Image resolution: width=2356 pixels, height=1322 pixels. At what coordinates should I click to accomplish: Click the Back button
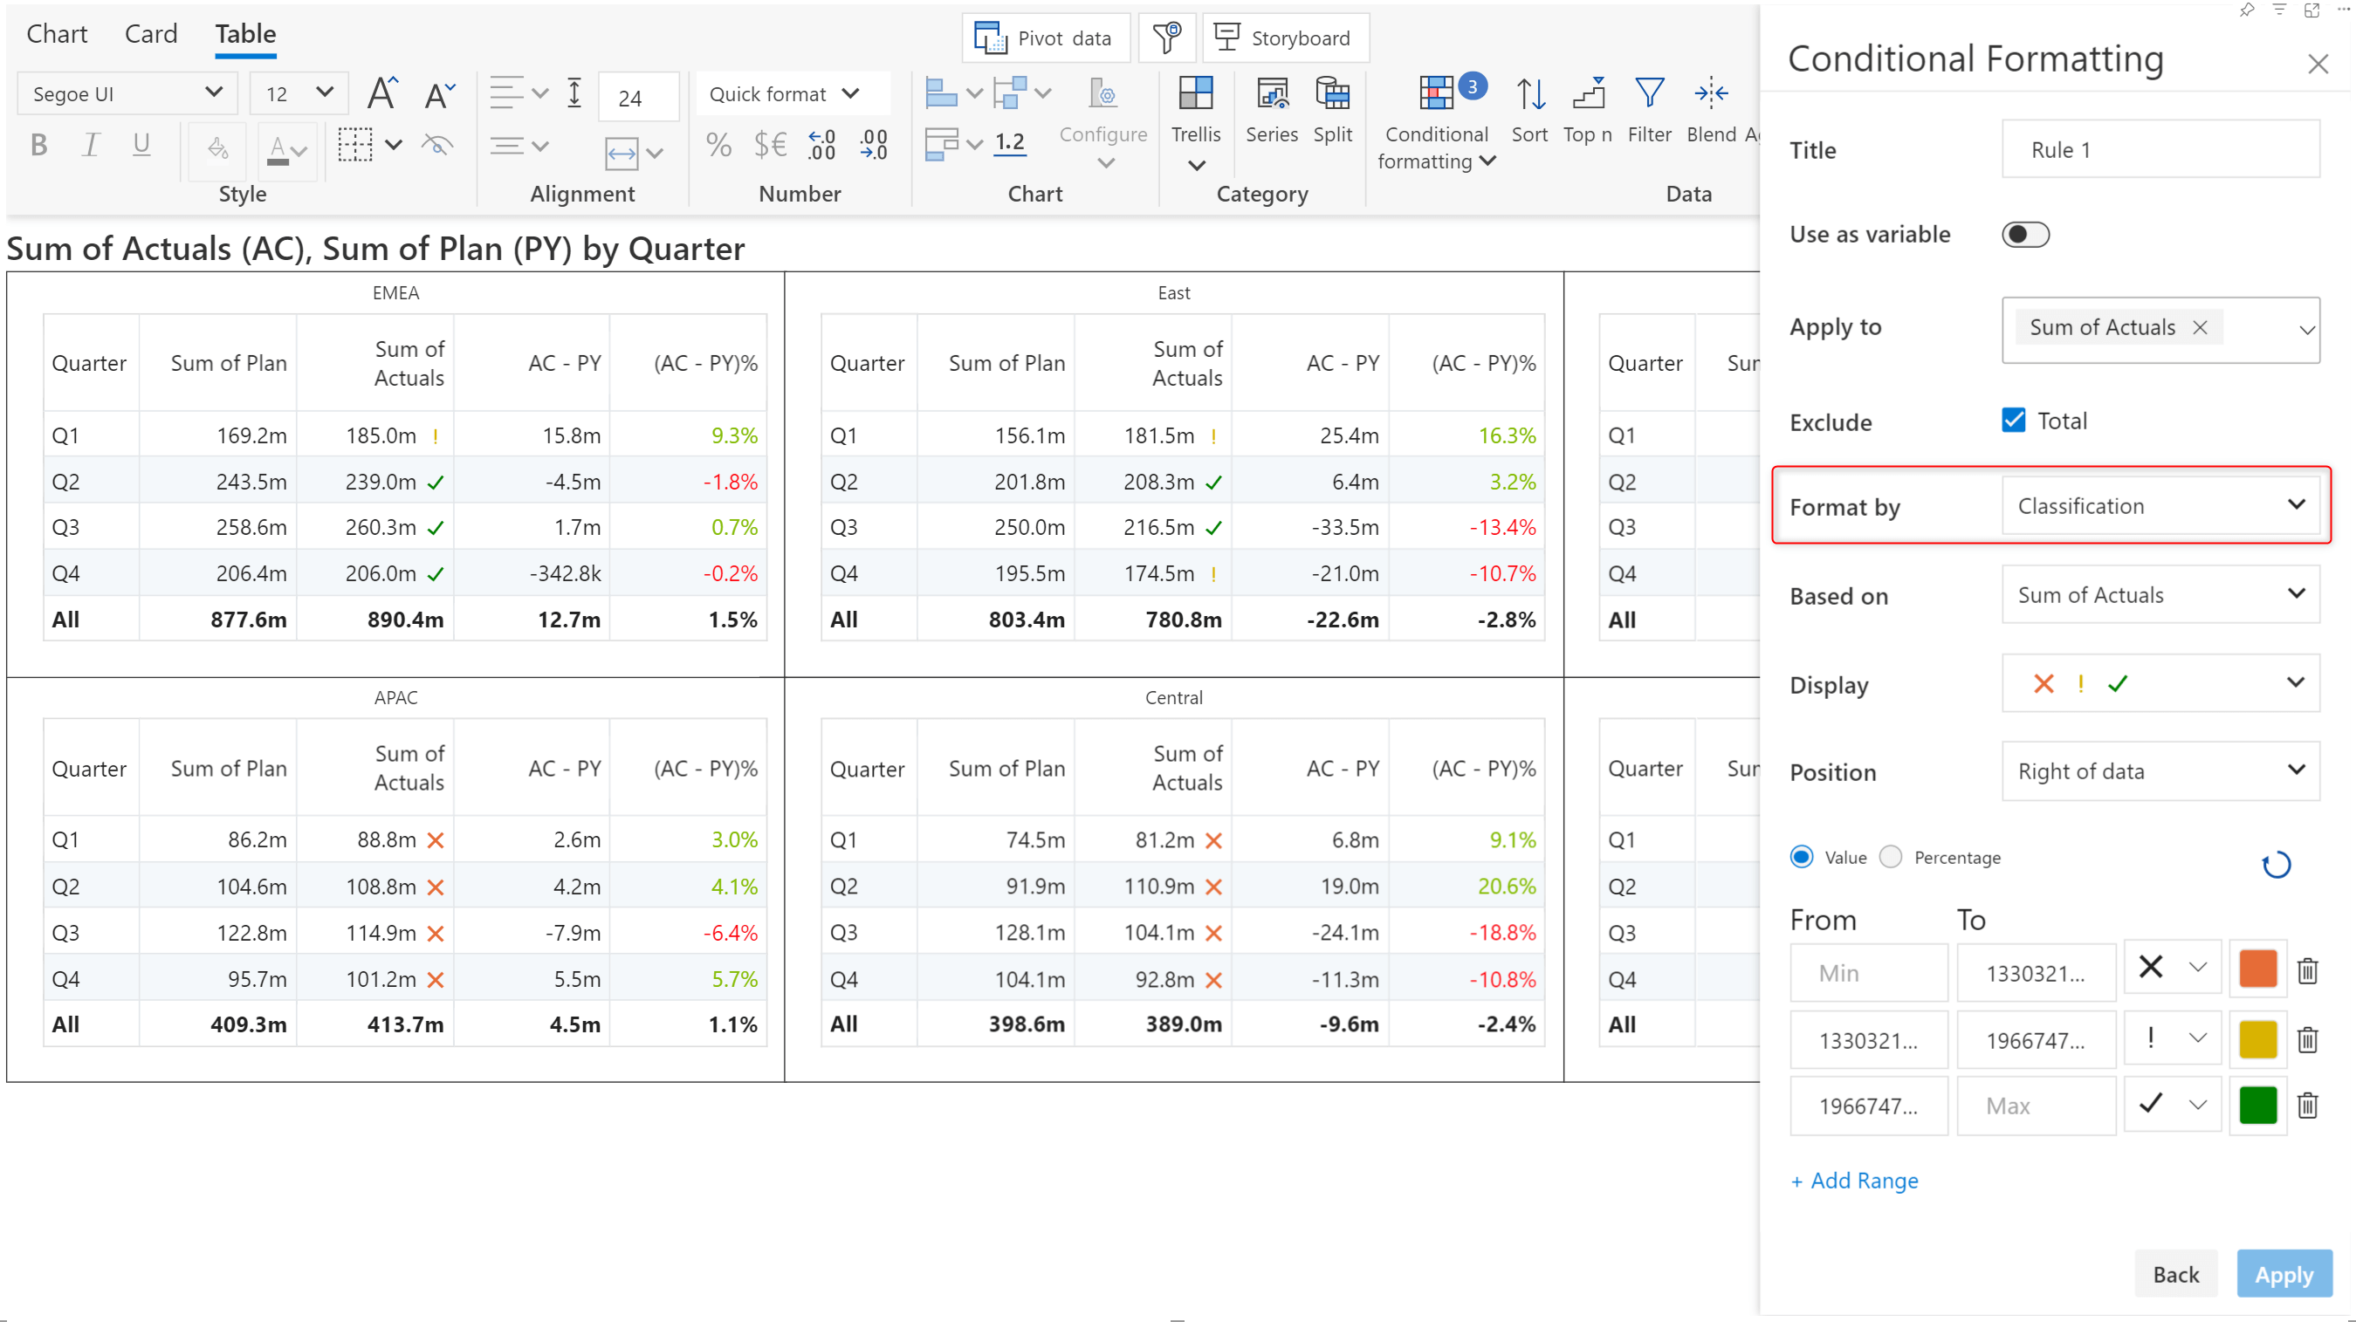click(2176, 1273)
